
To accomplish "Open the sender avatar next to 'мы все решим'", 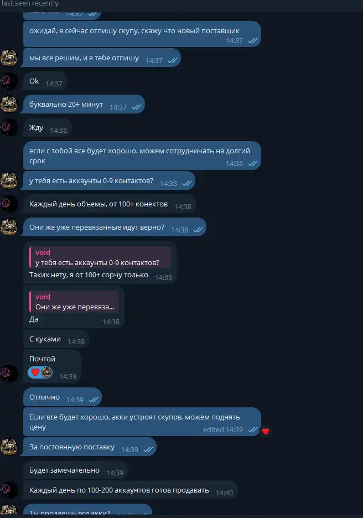I will [9, 58].
